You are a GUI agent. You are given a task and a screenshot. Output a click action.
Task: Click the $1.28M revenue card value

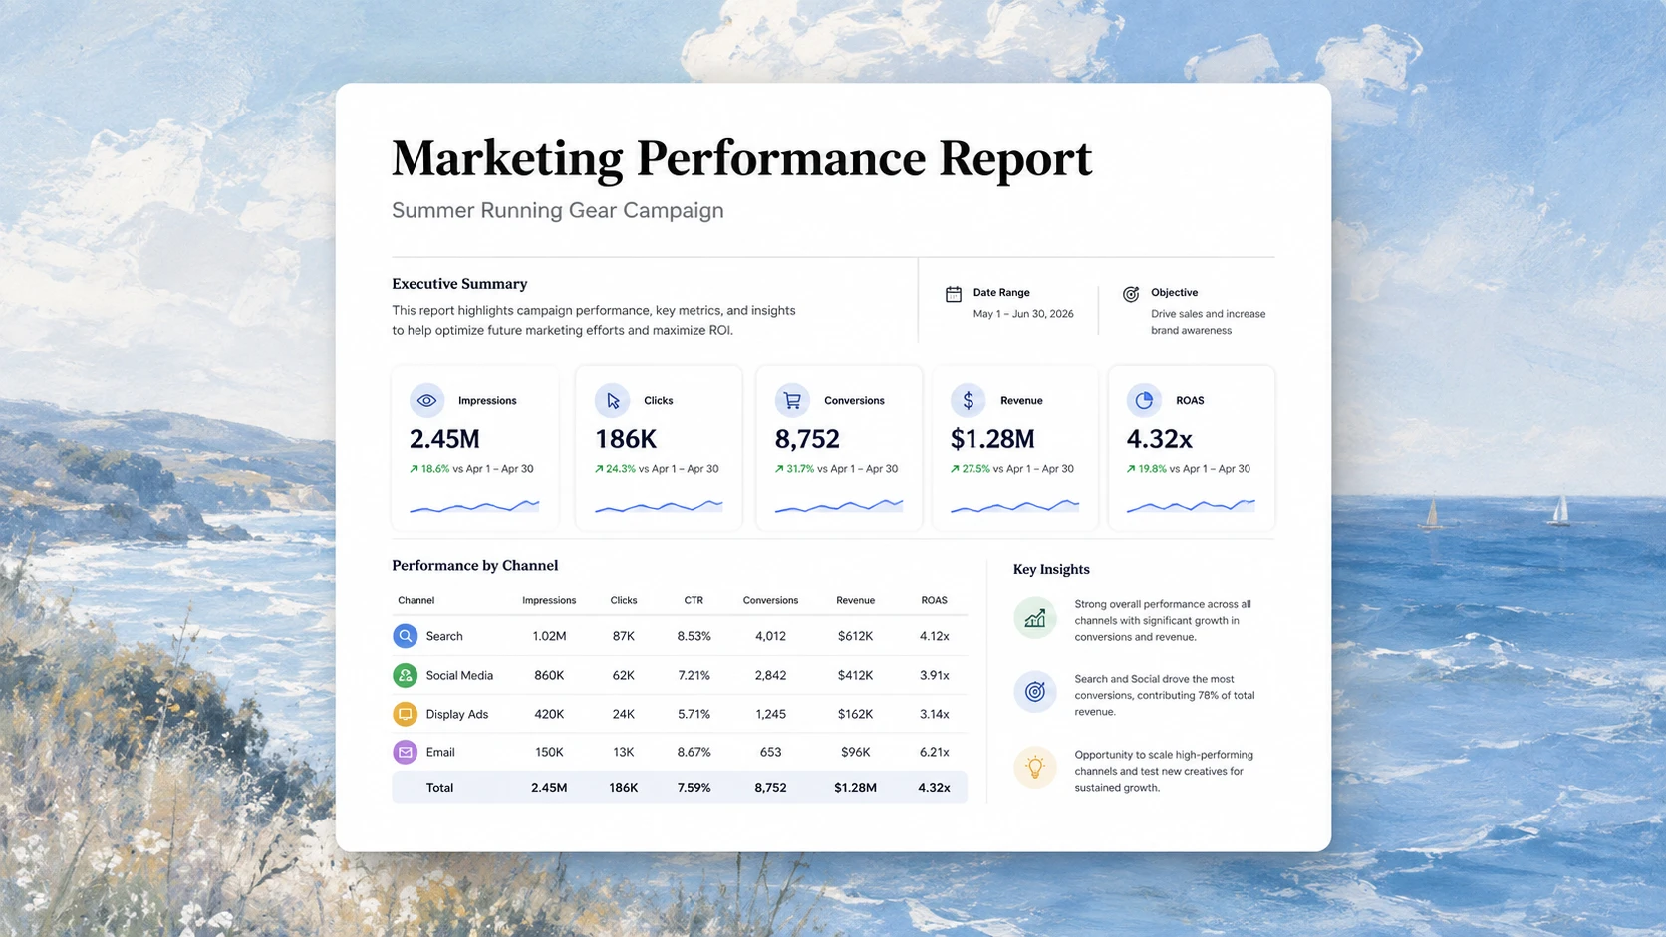[x=992, y=439]
